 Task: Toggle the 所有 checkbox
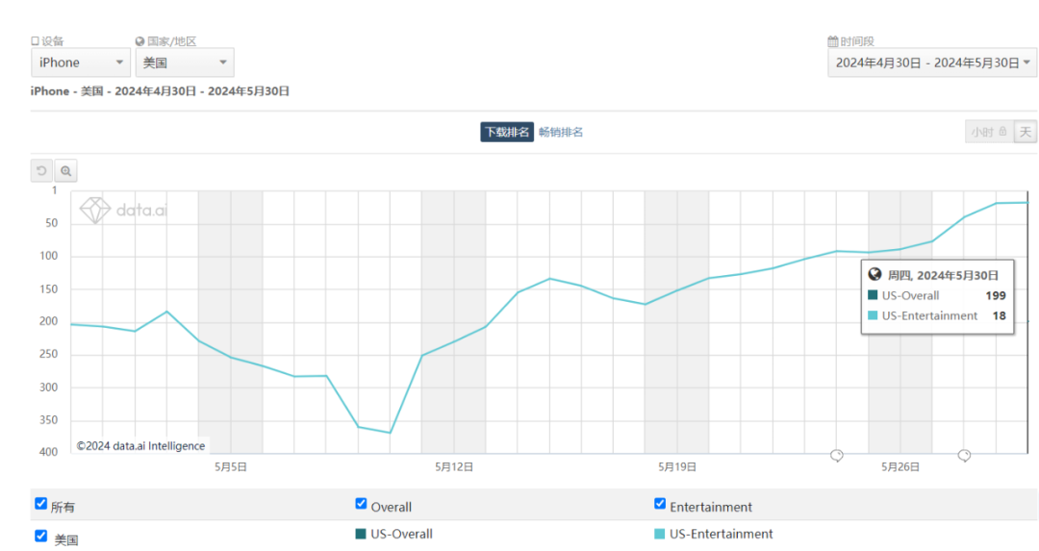[x=41, y=504]
